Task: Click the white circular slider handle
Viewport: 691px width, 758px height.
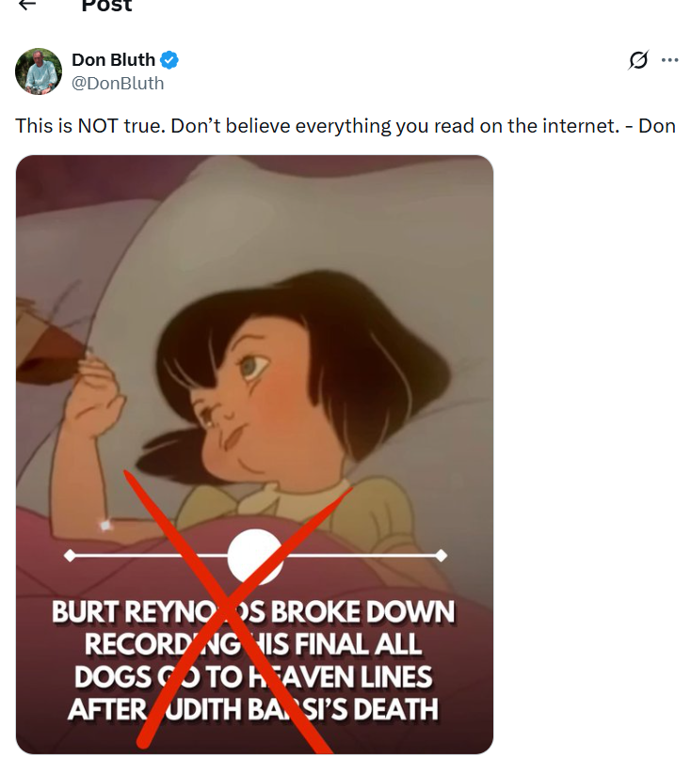Action: tap(255, 555)
